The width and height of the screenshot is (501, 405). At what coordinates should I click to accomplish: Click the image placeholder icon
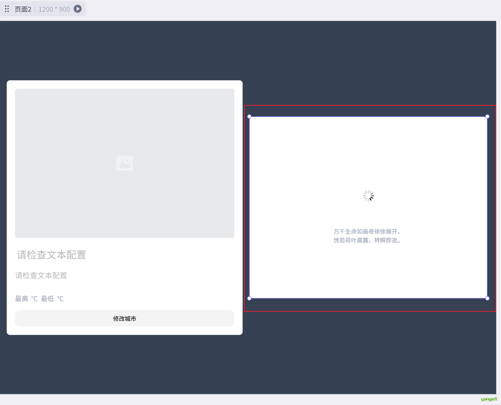click(125, 163)
